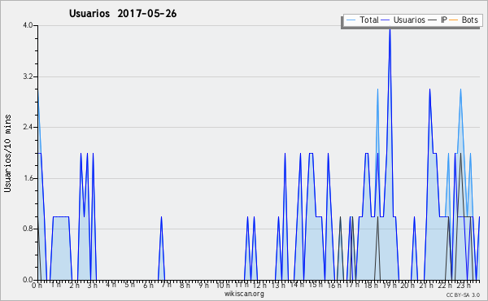The width and height of the screenshot is (488, 301).
Task: Click the 1 h x-axis label
Action: [x=55, y=285]
